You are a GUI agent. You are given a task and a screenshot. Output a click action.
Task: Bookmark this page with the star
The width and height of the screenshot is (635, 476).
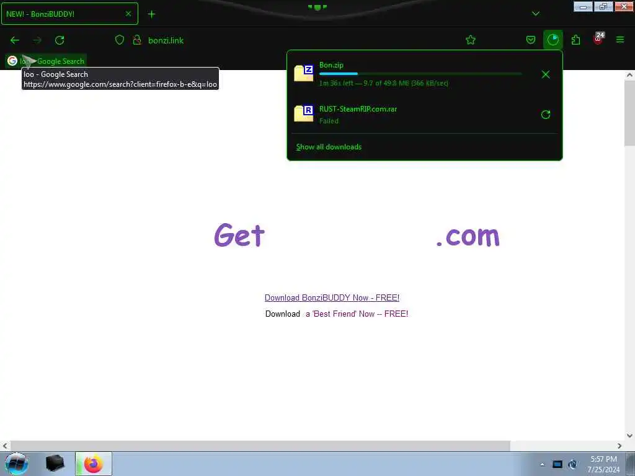point(471,40)
